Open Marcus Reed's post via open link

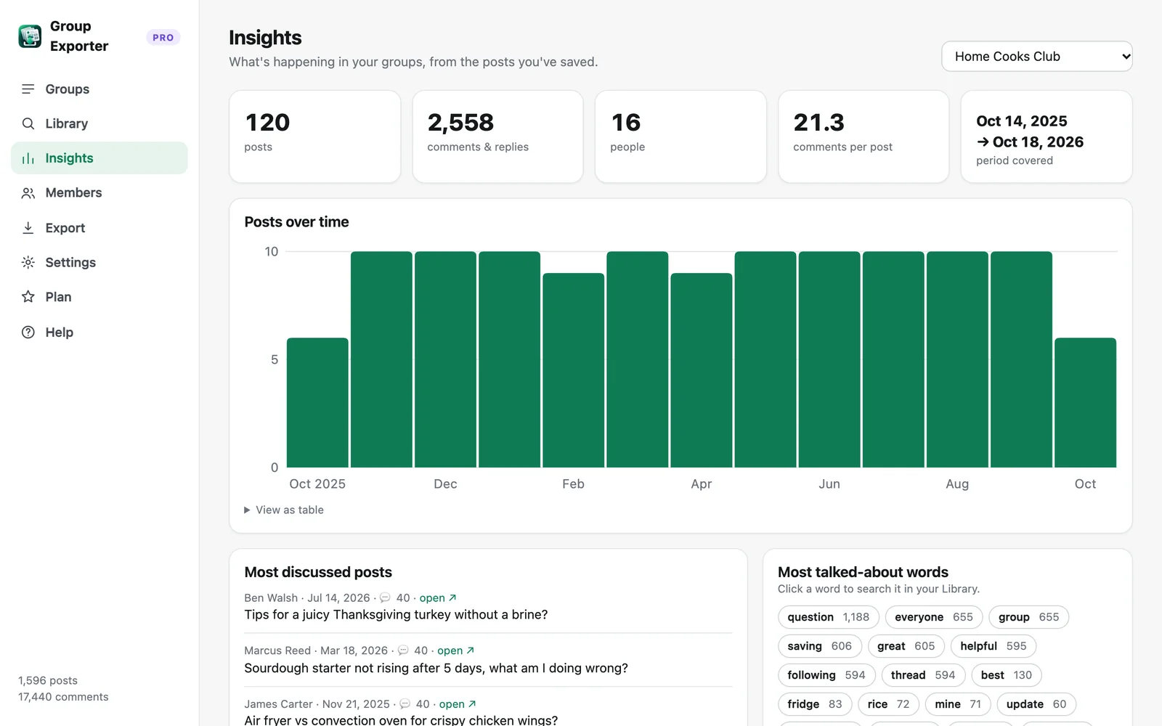tap(455, 650)
